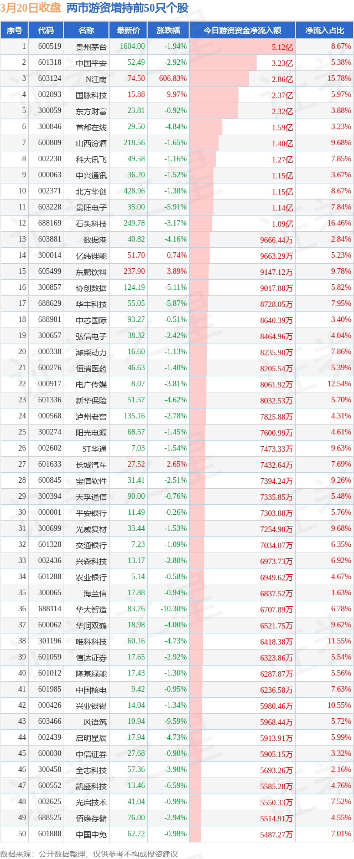
Task: Select the stock name 长城汽车
Action: tap(92, 465)
